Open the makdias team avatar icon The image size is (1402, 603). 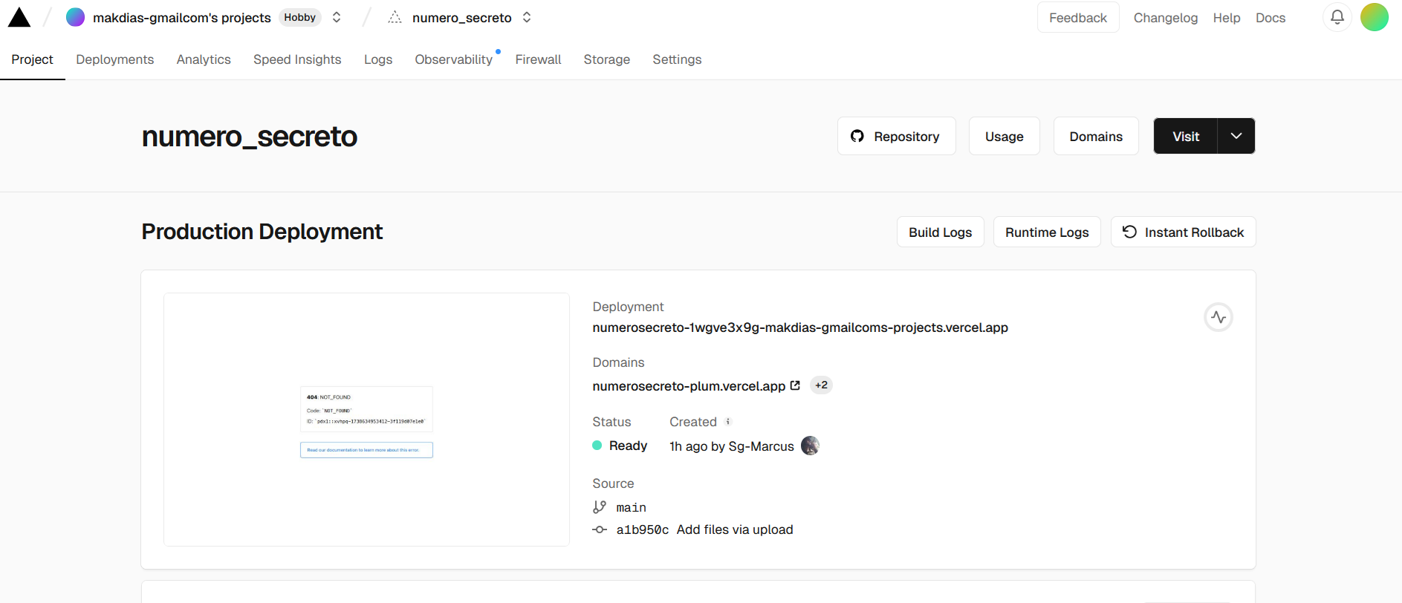tap(75, 17)
